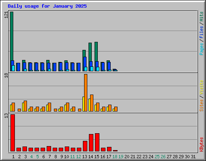206x161 pixels.
Task: Click the vertical 'Files' legend label
Action: pyautogui.click(x=201, y=32)
